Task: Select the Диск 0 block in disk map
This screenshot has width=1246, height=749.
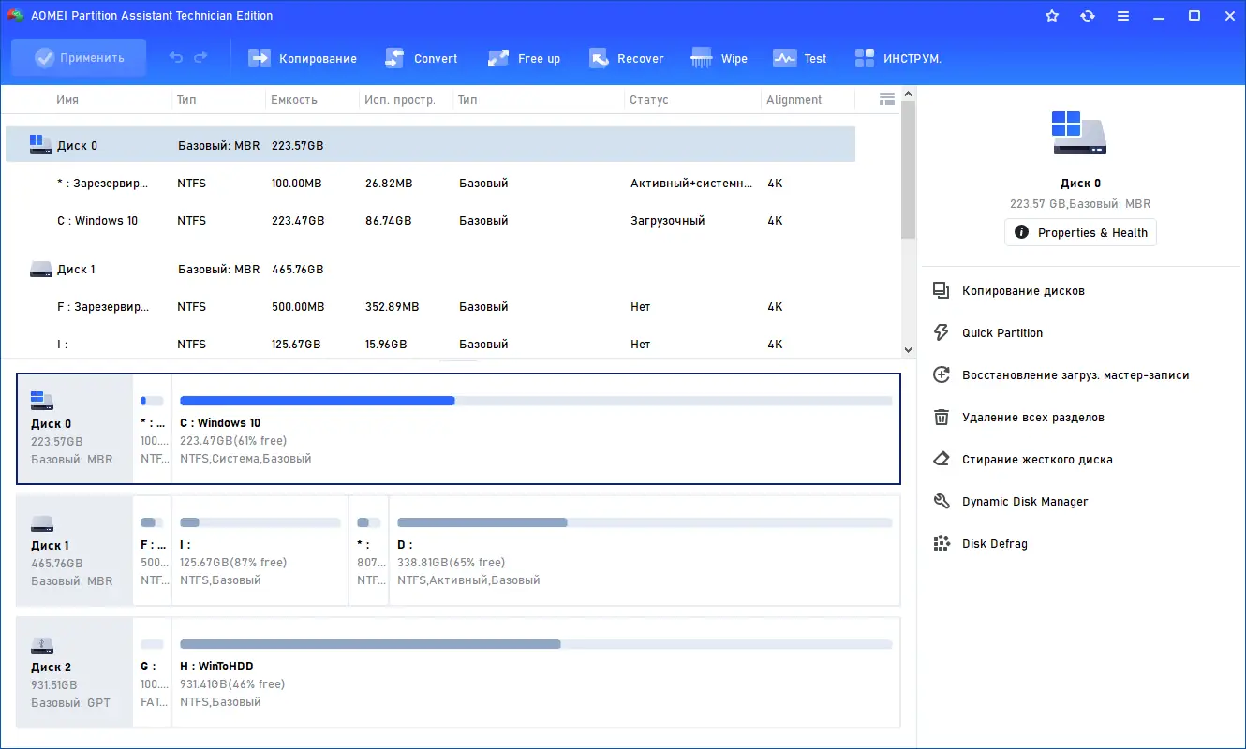Action: 75,429
